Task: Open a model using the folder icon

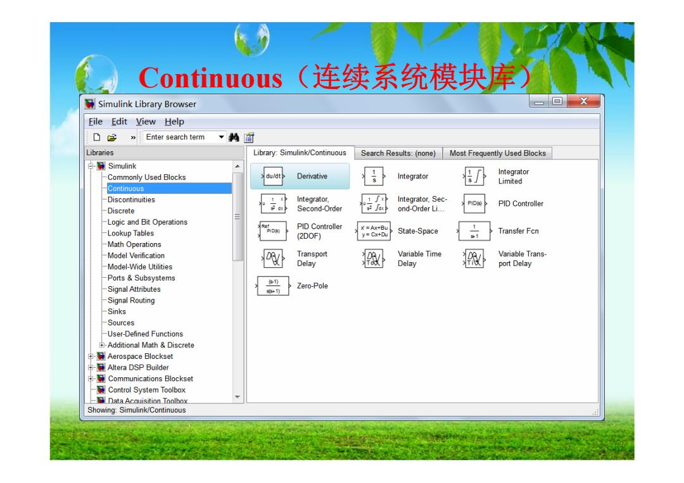Action: click(112, 137)
